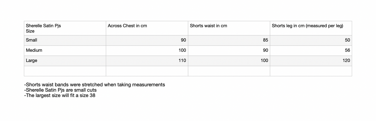Click Large shorts waist value 100
This screenshot has width=376, height=121.
264,61
